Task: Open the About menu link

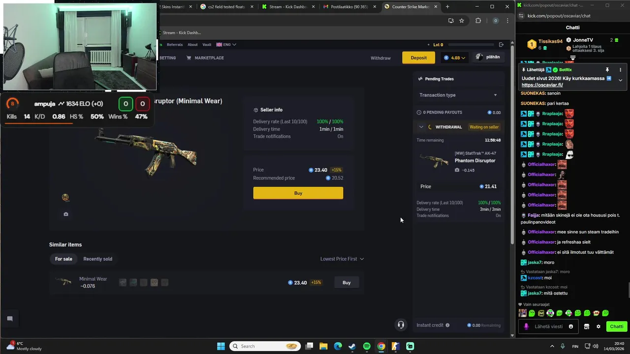Action: (x=192, y=45)
